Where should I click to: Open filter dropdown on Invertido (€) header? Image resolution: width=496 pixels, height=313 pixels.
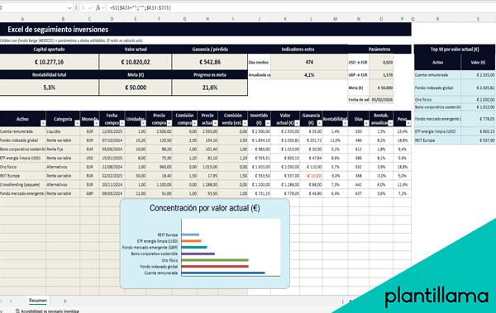point(268,123)
